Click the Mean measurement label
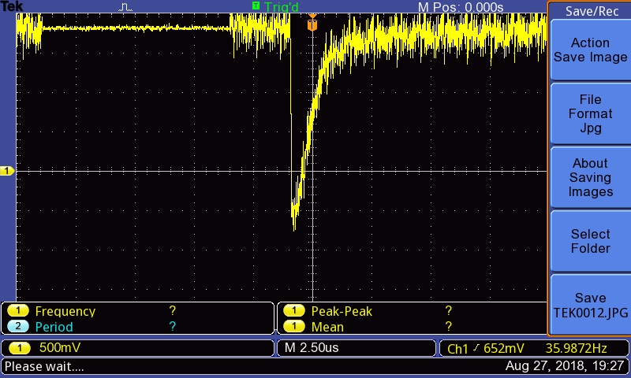The height and width of the screenshot is (378, 631). tap(327, 327)
